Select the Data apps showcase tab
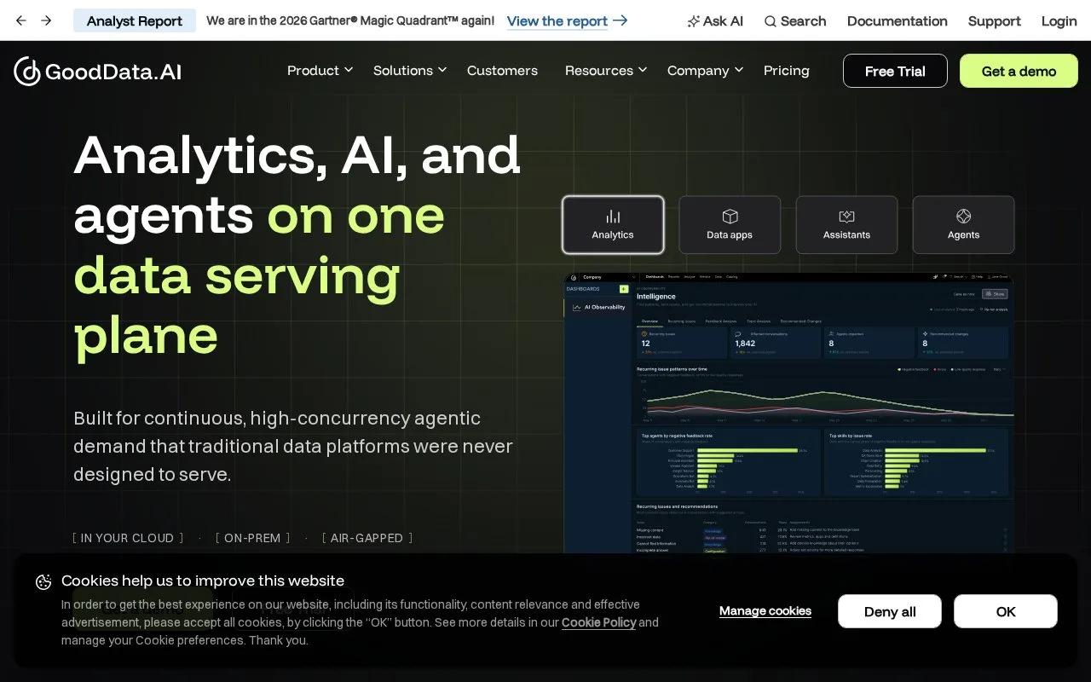 coord(730,225)
